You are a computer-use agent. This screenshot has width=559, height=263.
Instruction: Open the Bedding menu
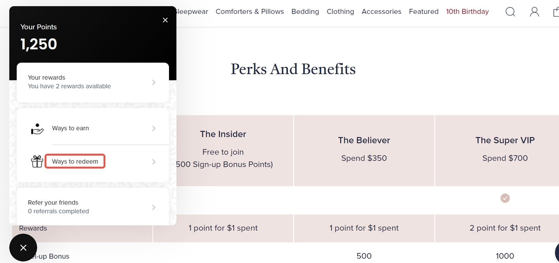pyautogui.click(x=305, y=12)
